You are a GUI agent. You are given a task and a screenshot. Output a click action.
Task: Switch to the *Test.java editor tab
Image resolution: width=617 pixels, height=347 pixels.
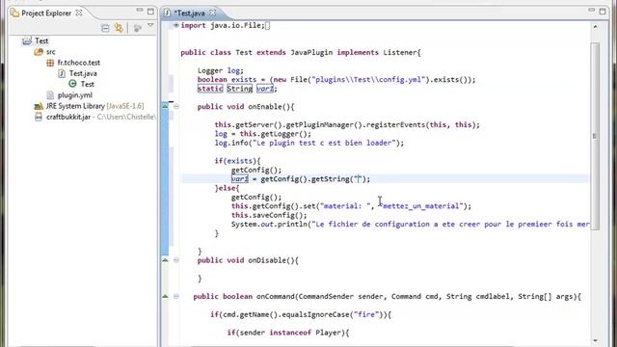click(x=190, y=13)
